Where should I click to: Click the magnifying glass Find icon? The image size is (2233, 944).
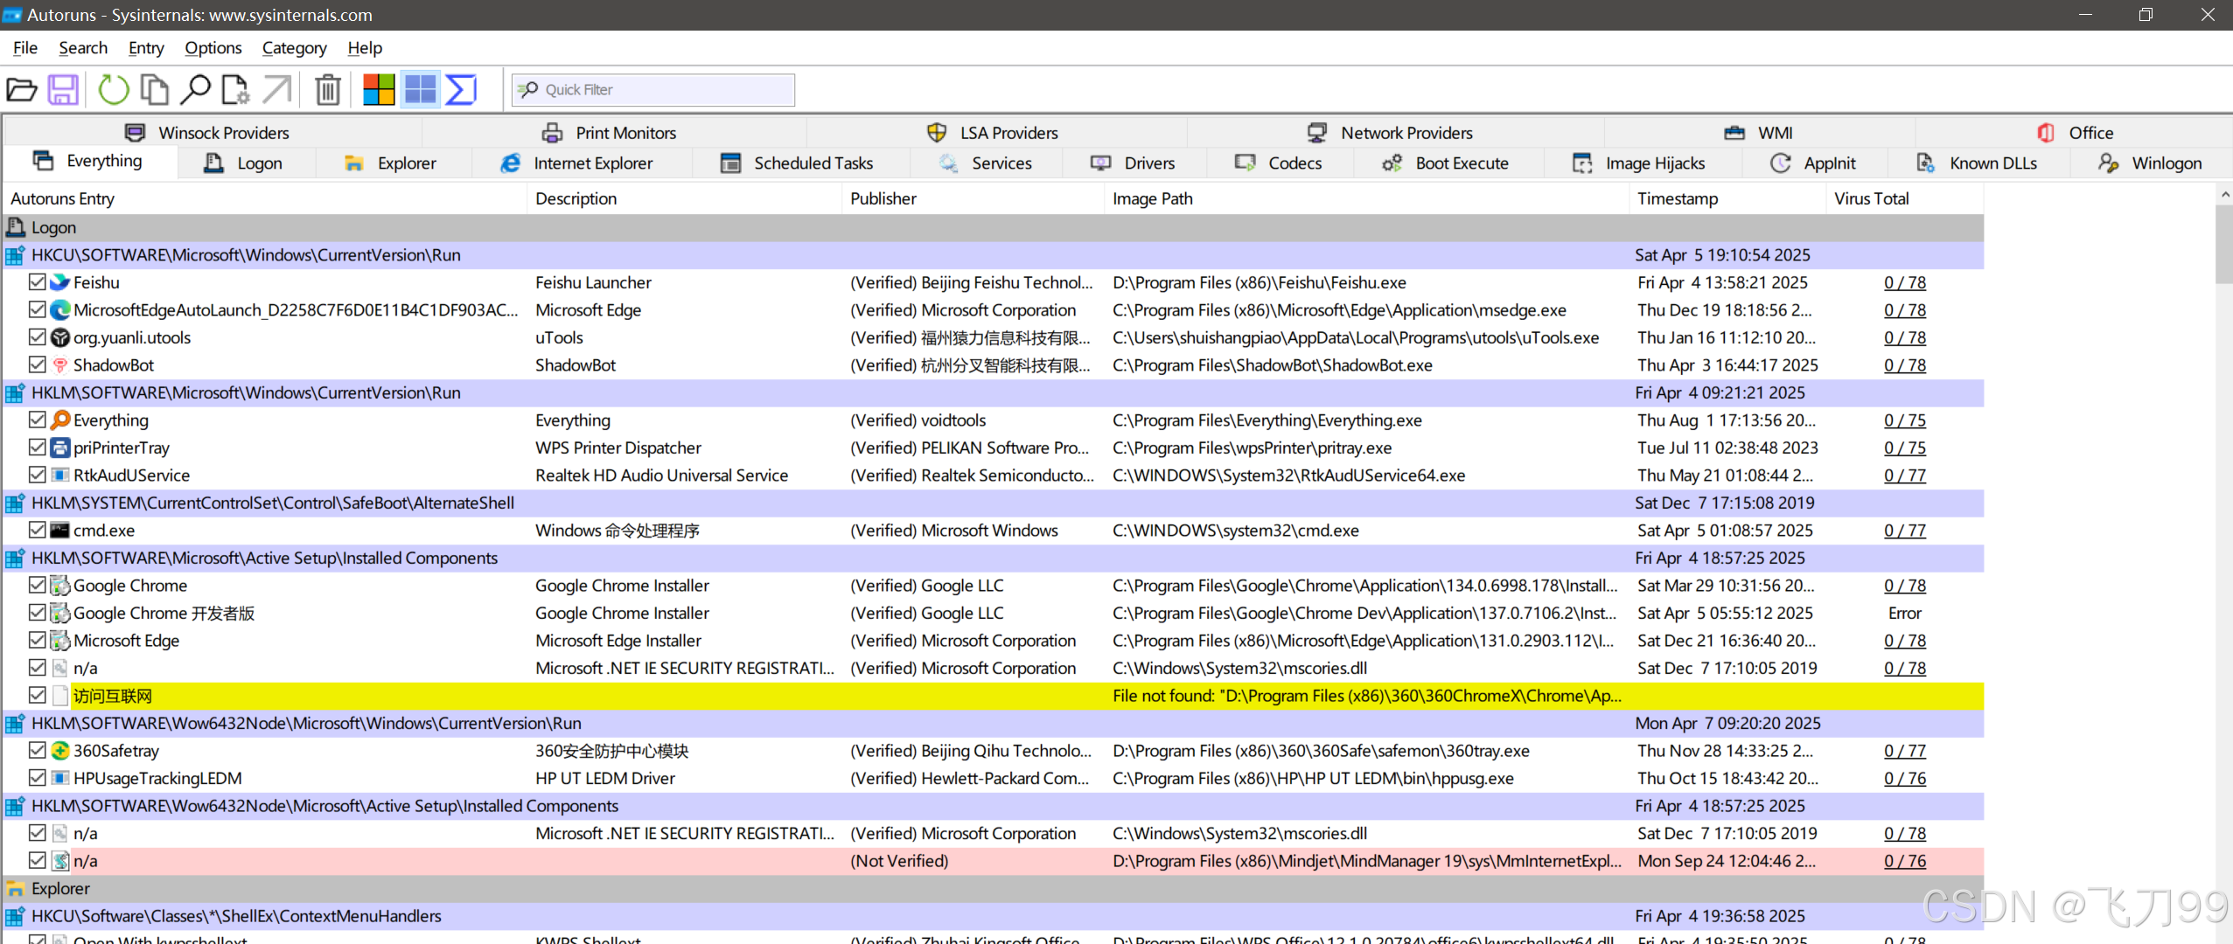195,89
